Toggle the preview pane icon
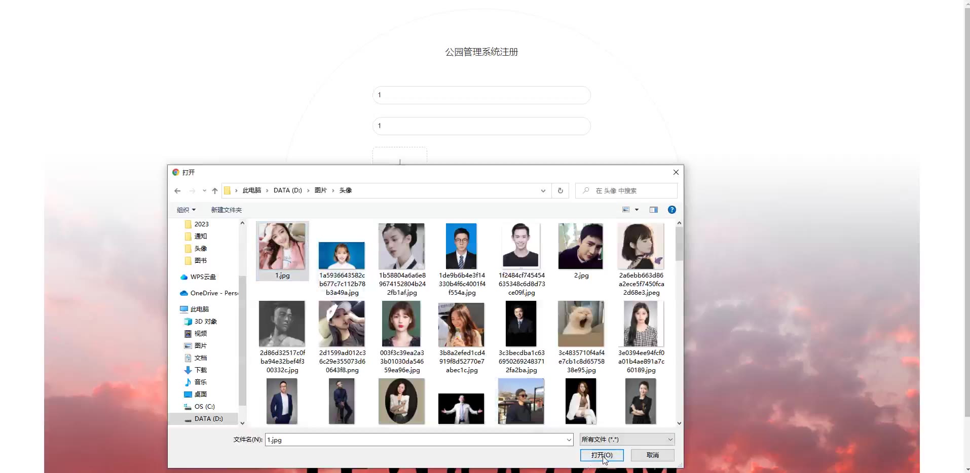Image resolution: width=970 pixels, height=473 pixels. (654, 210)
